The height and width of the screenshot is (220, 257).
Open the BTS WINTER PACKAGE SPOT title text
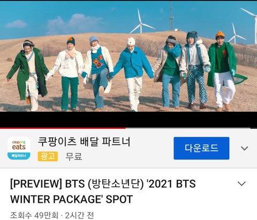[103, 192]
